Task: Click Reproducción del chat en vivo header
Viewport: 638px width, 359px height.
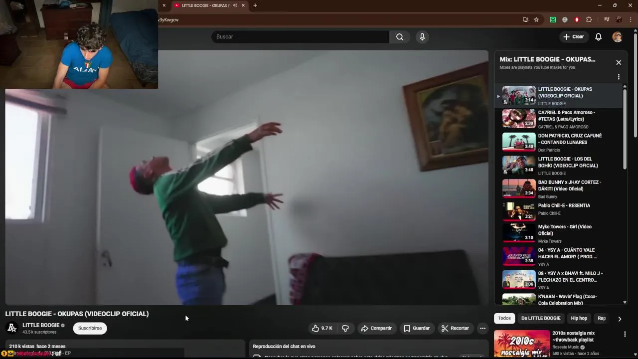Action: (284, 346)
